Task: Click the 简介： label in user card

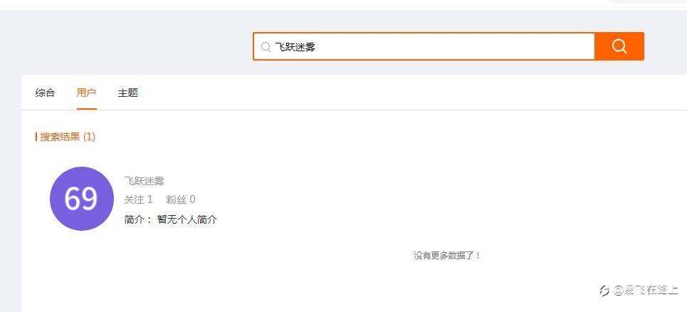Action: click(138, 219)
